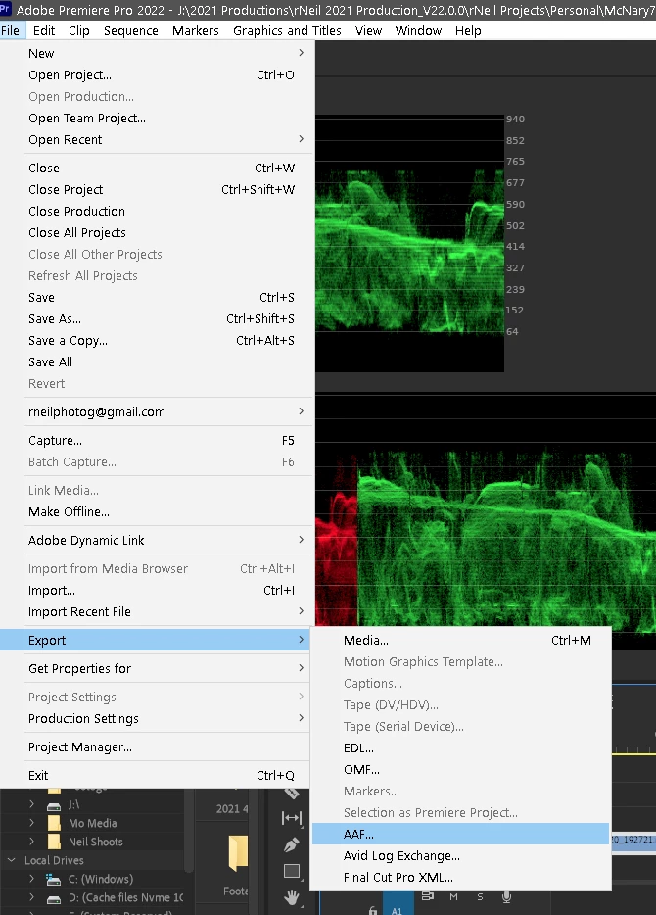Open the Help menu
Image resolution: width=656 pixels, height=915 pixels.
click(468, 31)
